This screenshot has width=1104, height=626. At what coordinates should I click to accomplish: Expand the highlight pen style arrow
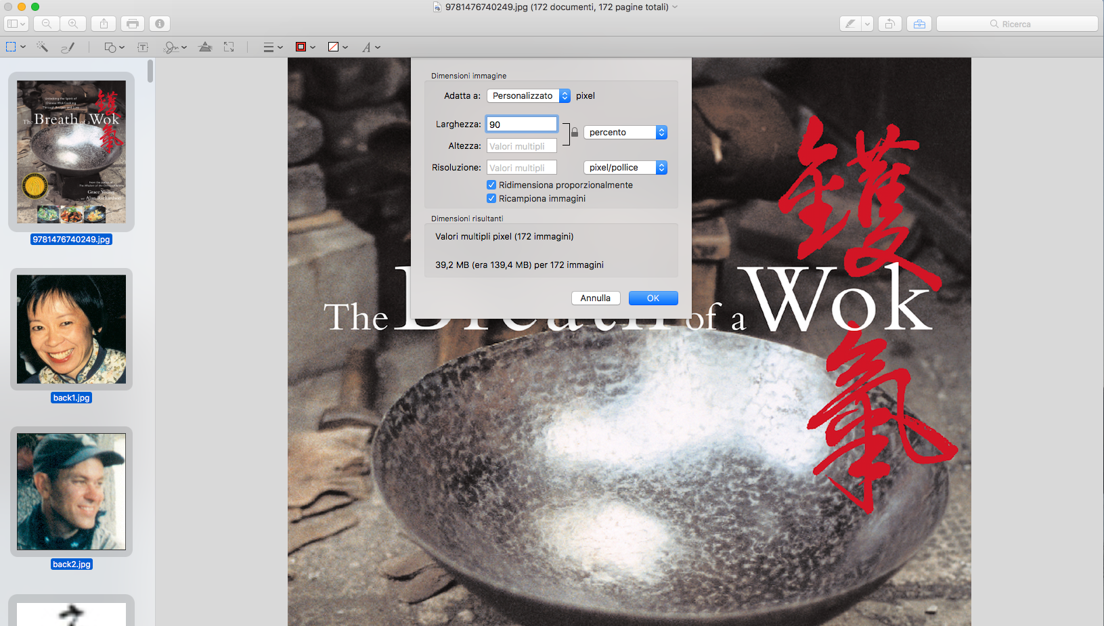(x=867, y=24)
